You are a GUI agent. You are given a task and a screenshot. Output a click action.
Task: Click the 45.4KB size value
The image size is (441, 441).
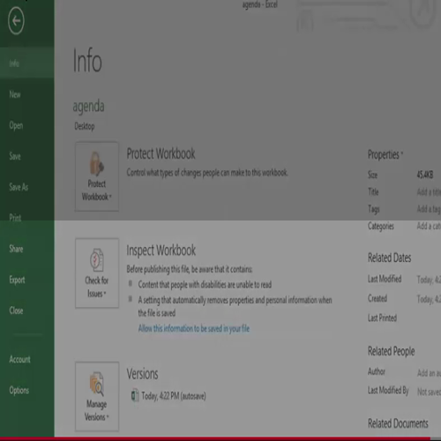[x=425, y=175]
